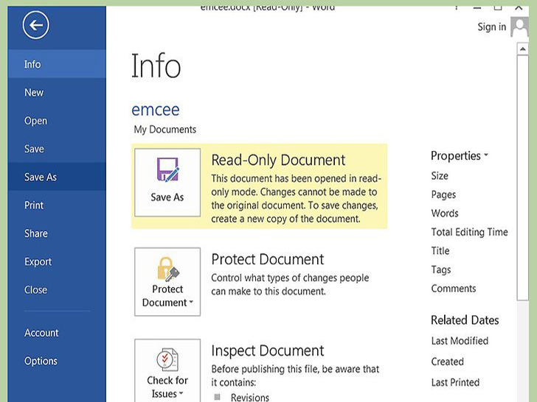
Task: Click the back arrow circle icon
Action: coord(35,24)
